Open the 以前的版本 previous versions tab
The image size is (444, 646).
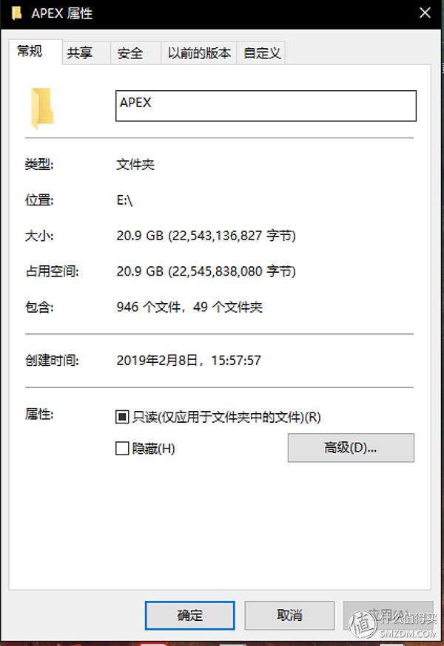tap(198, 52)
